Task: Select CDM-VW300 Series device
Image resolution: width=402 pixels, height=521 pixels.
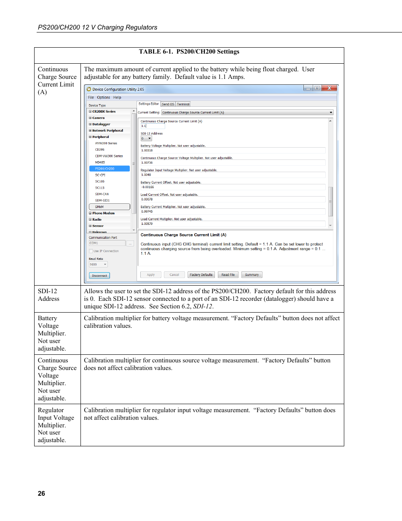Action: pos(109,156)
